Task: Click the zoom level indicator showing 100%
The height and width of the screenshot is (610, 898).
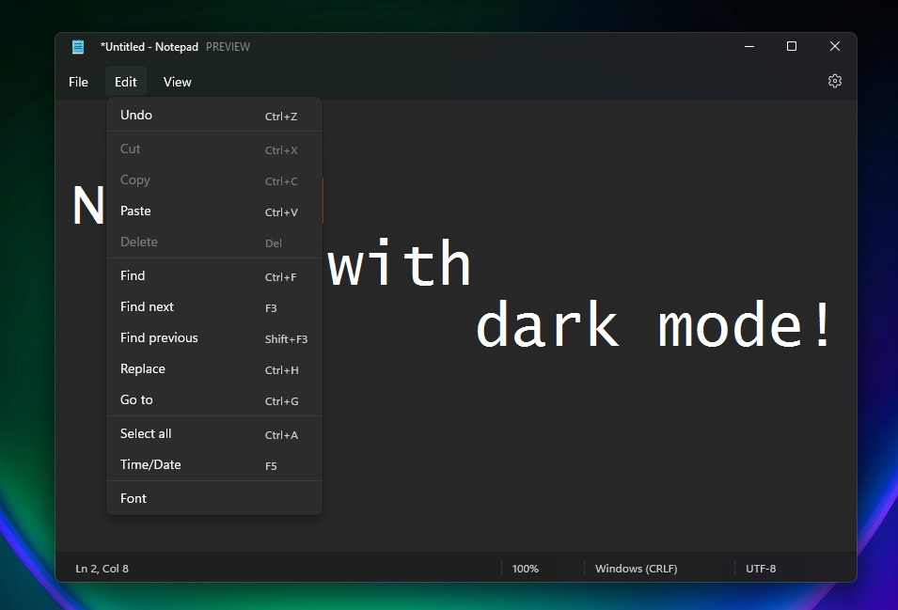Action: (526, 569)
